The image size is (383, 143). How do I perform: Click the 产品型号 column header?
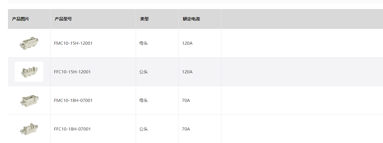(x=63, y=19)
